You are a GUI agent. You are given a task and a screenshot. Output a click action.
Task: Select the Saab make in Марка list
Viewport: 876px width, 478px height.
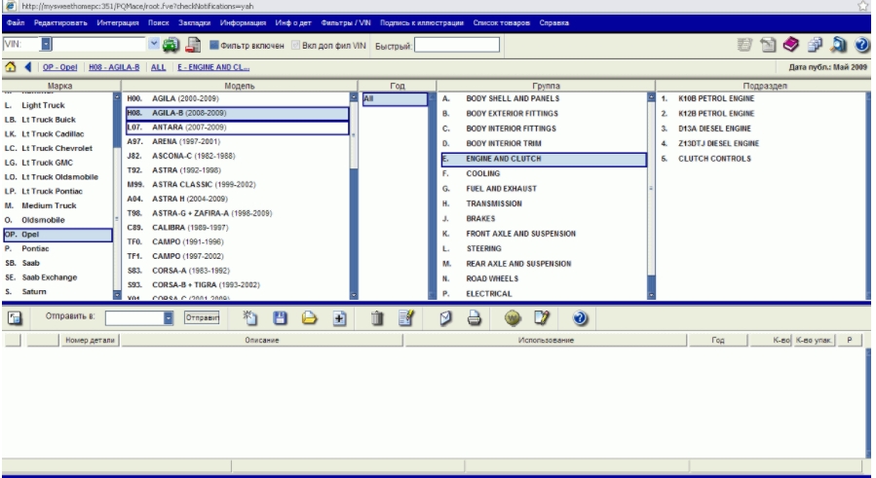57,263
